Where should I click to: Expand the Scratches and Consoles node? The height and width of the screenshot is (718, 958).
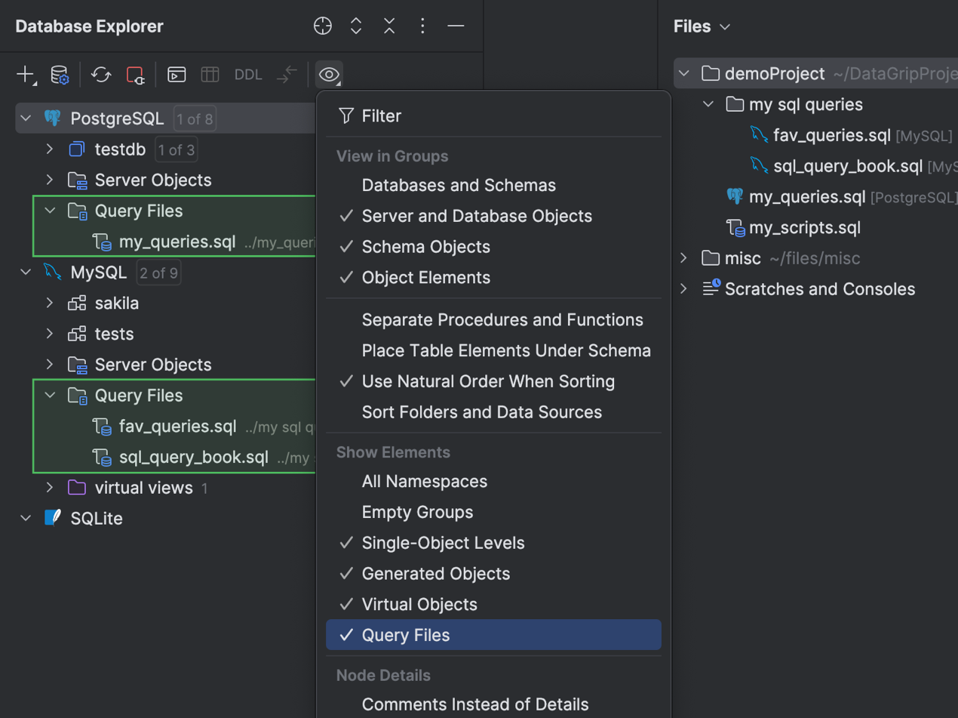[683, 288]
